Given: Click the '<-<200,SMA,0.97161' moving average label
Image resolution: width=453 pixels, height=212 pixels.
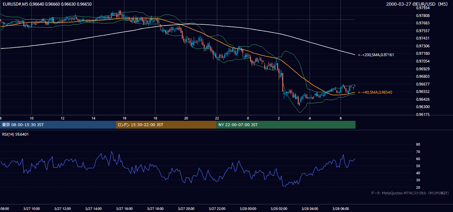Looking at the screenshot, I should tap(376, 55).
